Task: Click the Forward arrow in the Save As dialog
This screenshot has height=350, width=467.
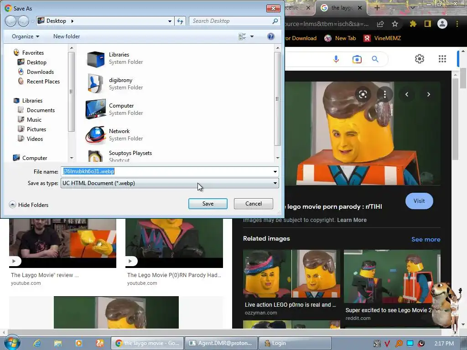Action: pos(24,21)
